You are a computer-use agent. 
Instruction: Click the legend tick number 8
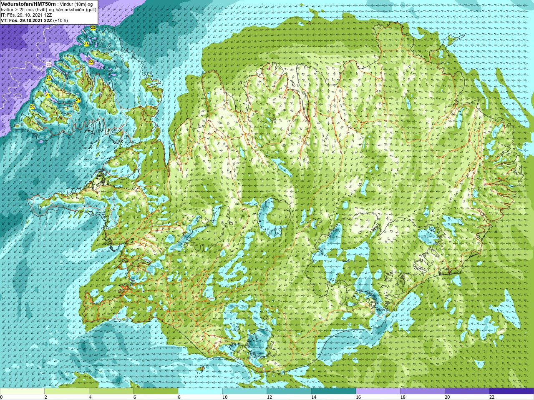coord(179,397)
